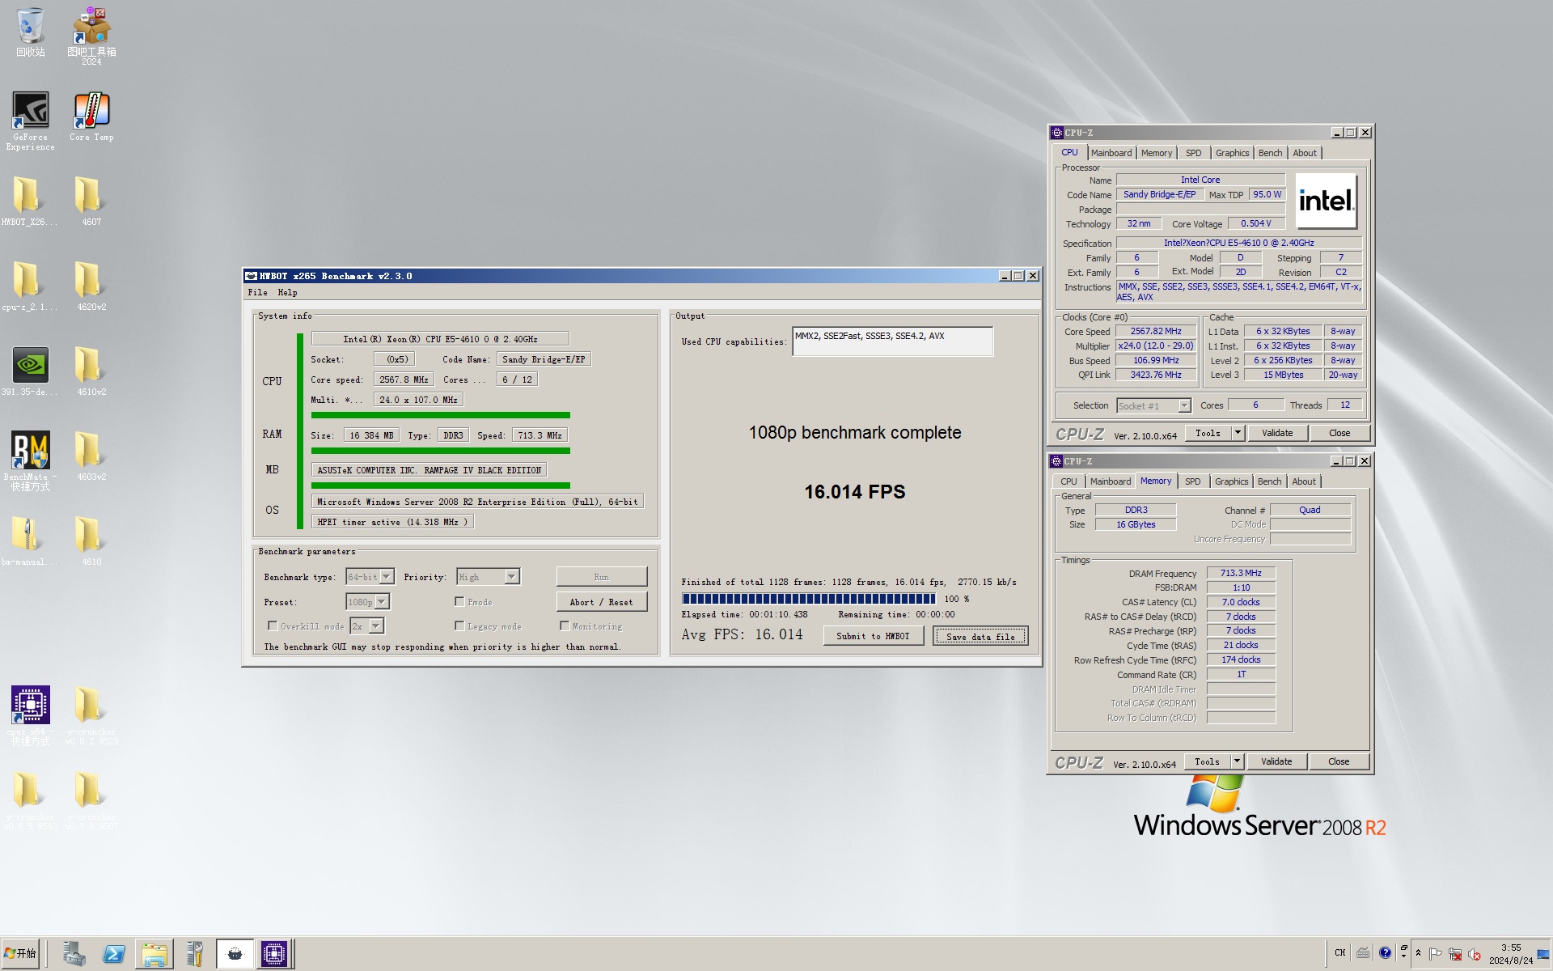The image size is (1553, 971).
Task: Toggle the Pmode checkbox
Action: [459, 601]
